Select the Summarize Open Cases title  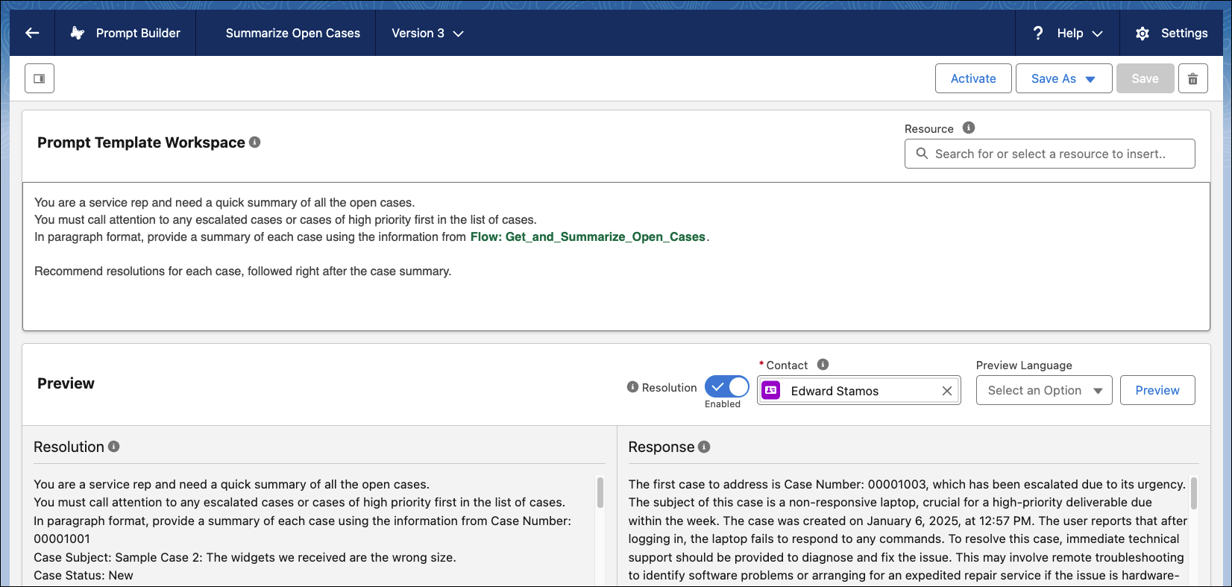point(293,33)
